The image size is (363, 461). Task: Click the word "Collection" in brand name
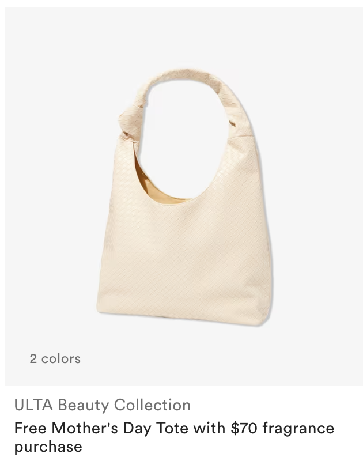[x=152, y=405]
